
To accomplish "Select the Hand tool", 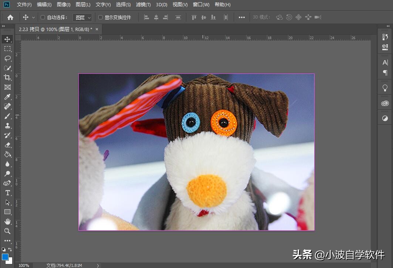I will tap(7, 221).
